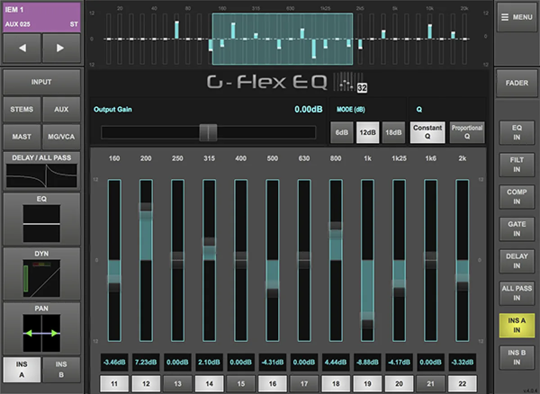540x394 pixels.
Task: Open the Delay / All Pass curve display
Action: point(41,171)
